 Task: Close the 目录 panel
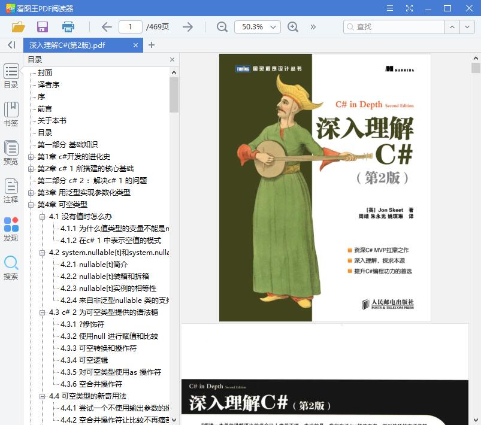pos(172,59)
